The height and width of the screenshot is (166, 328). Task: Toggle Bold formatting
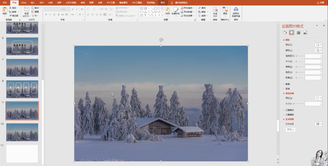46,15
